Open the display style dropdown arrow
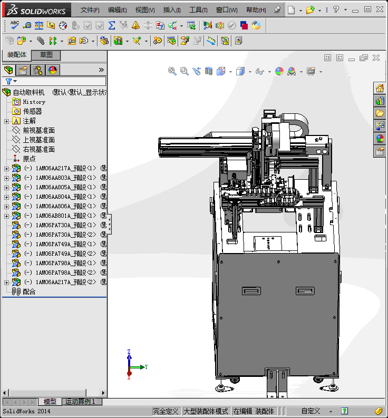 pyautogui.click(x=250, y=72)
